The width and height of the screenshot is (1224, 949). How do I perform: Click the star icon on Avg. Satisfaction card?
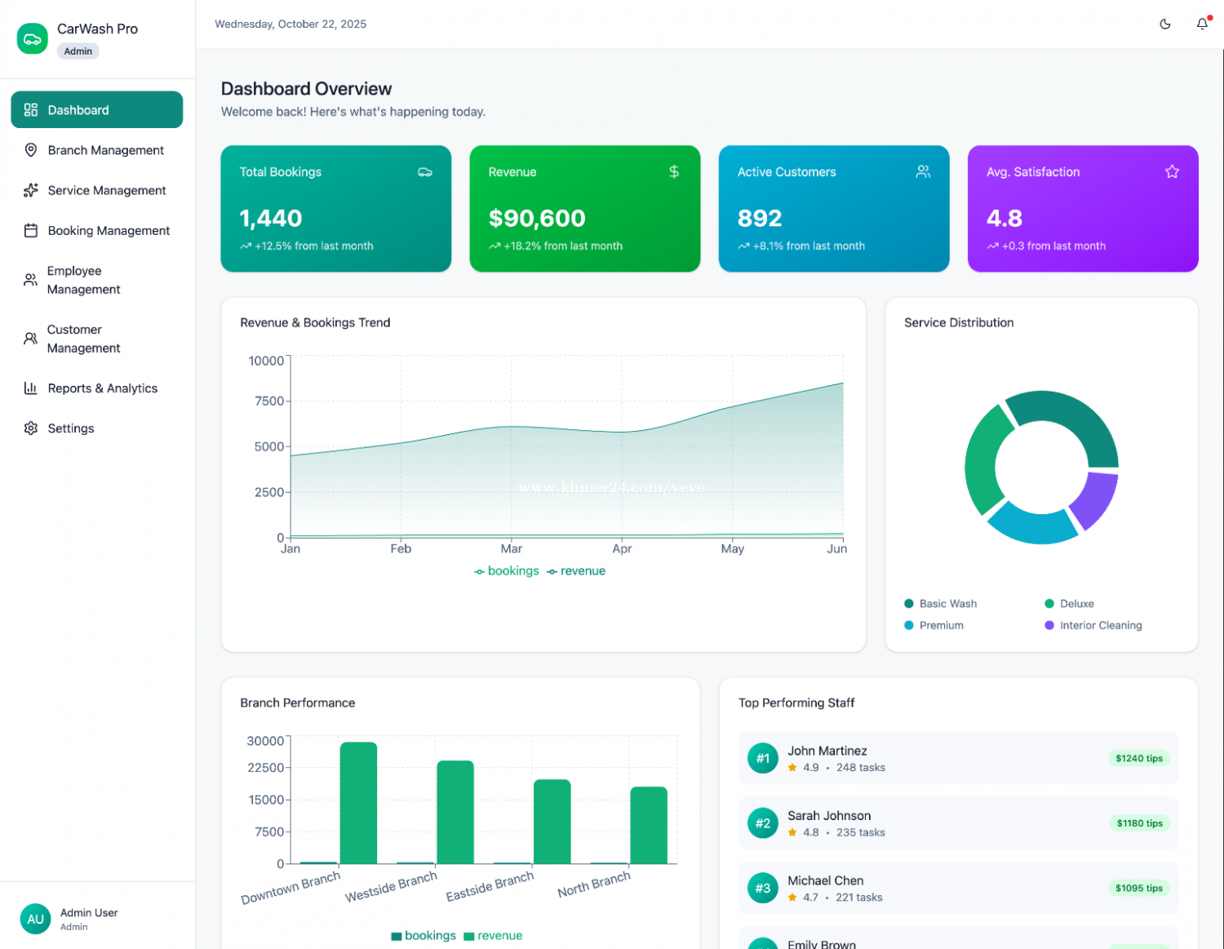pyautogui.click(x=1172, y=171)
